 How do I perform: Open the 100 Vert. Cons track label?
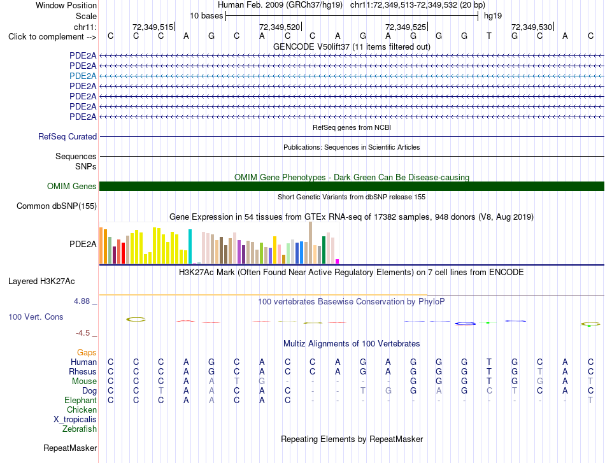[x=36, y=317]
